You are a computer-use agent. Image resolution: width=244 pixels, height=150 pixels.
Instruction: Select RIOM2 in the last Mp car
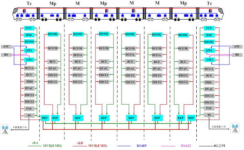[x=183, y=35]
